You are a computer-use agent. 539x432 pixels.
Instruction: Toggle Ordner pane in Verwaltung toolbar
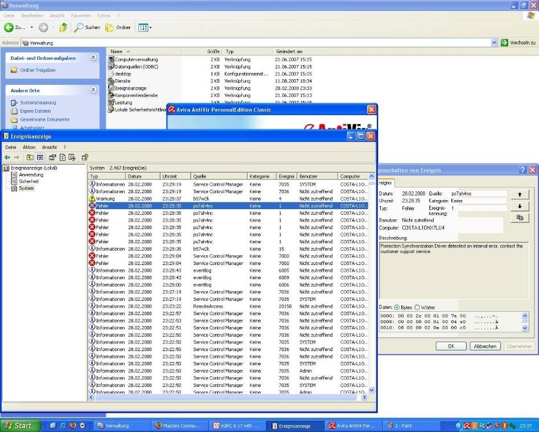(x=118, y=27)
